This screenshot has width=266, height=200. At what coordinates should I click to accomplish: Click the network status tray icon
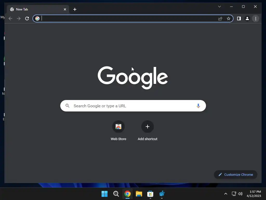pyautogui.click(x=234, y=194)
